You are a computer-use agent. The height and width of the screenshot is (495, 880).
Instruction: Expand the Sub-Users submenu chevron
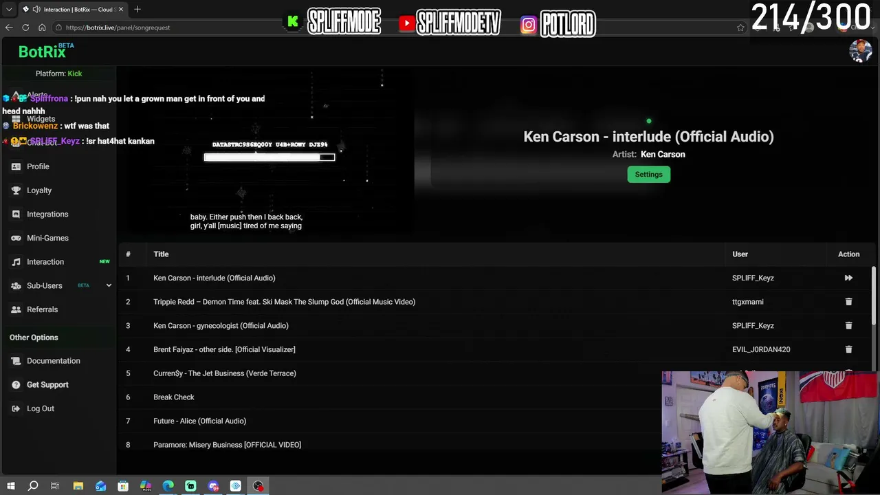pos(109,285)
